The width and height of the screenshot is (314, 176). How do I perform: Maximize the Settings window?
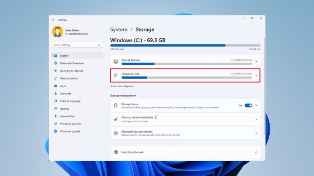coord(252,18)
